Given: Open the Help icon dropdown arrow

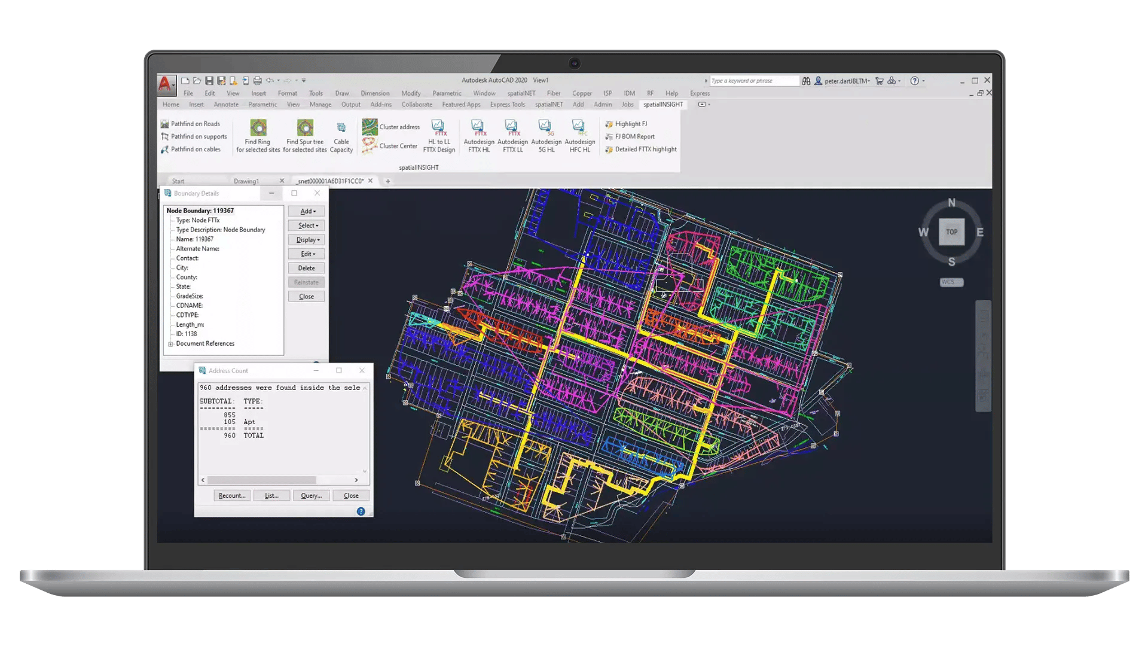Looking at the screenshot, I should pos(924,81).
